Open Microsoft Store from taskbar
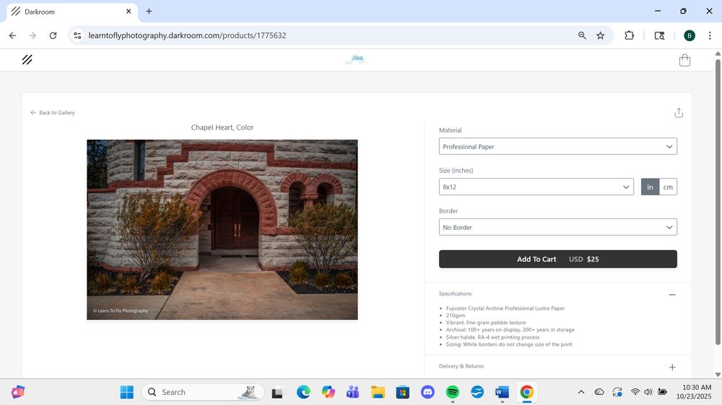Screen dimensions: 722x405 point(402,392)
